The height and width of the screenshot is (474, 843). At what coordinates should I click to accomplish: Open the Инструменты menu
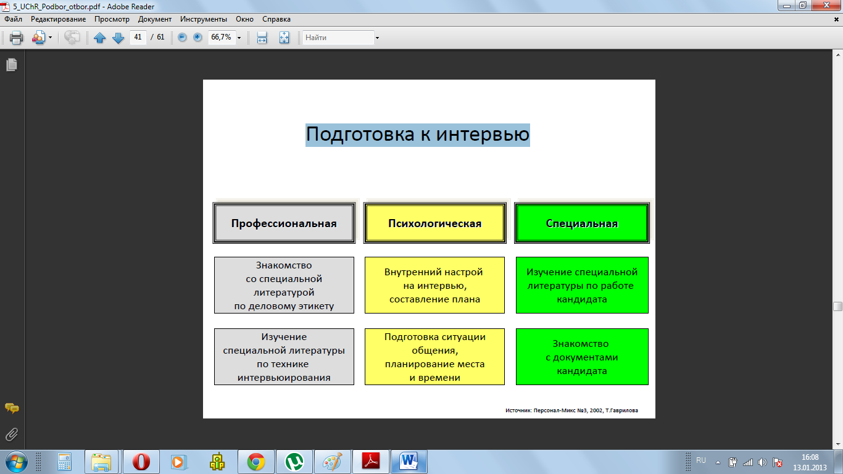(x=204, y=19)
